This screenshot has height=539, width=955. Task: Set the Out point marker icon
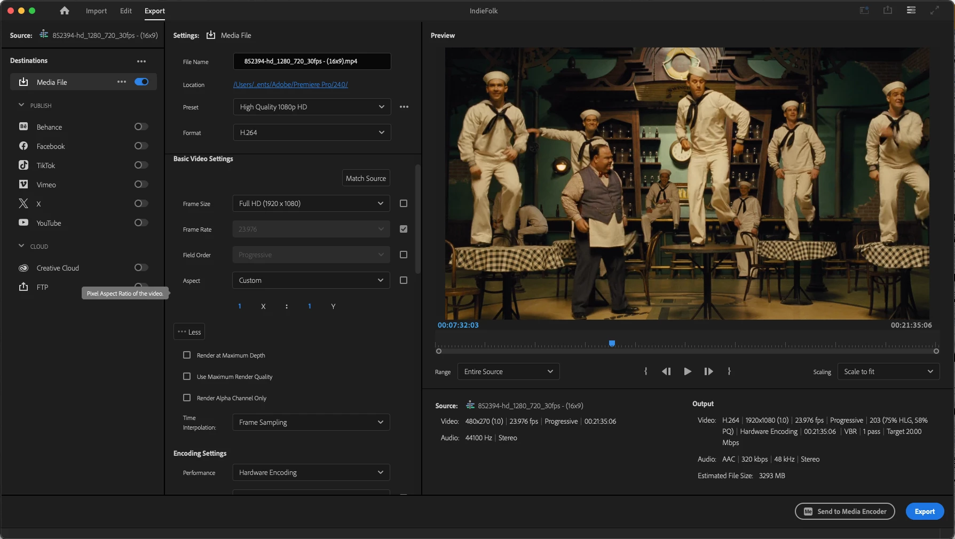coord(729,371)
